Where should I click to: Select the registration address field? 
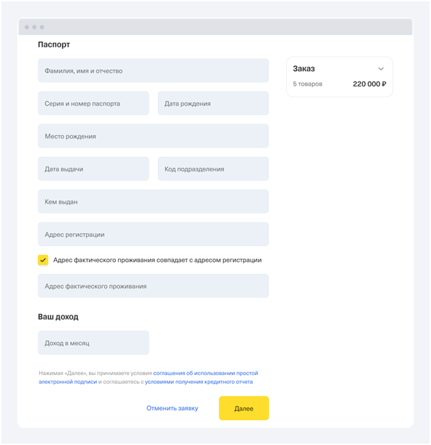[x=153, y=234]
